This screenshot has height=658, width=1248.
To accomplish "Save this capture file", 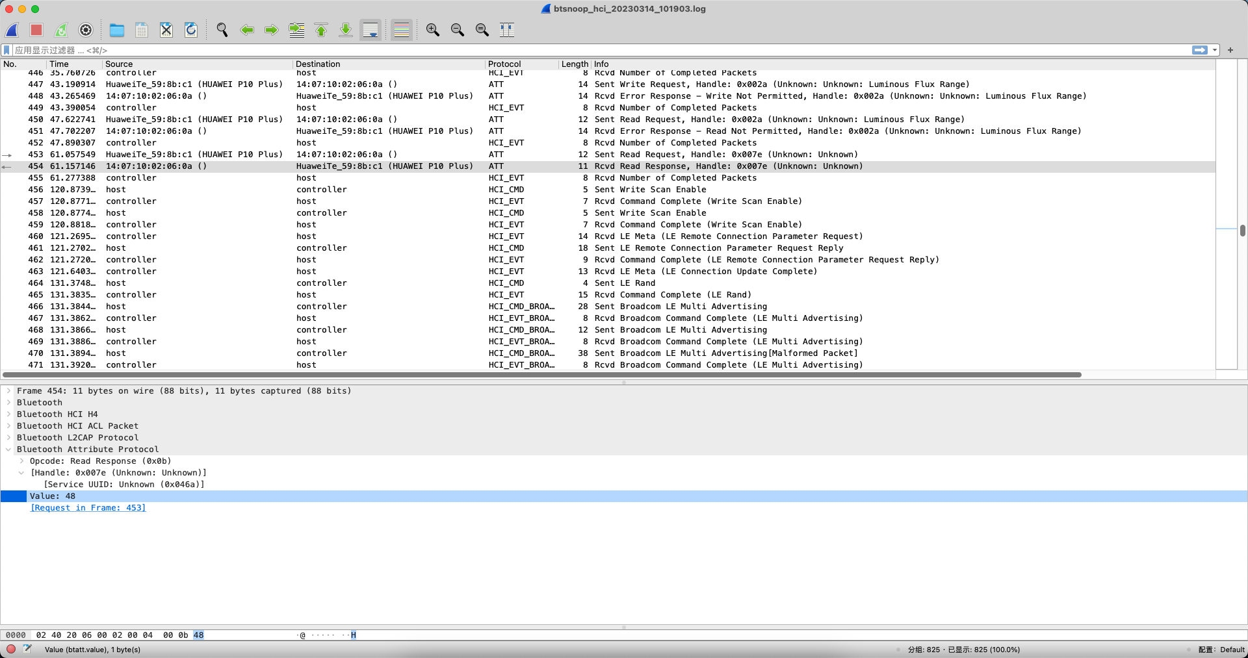I will click(142, 30).
